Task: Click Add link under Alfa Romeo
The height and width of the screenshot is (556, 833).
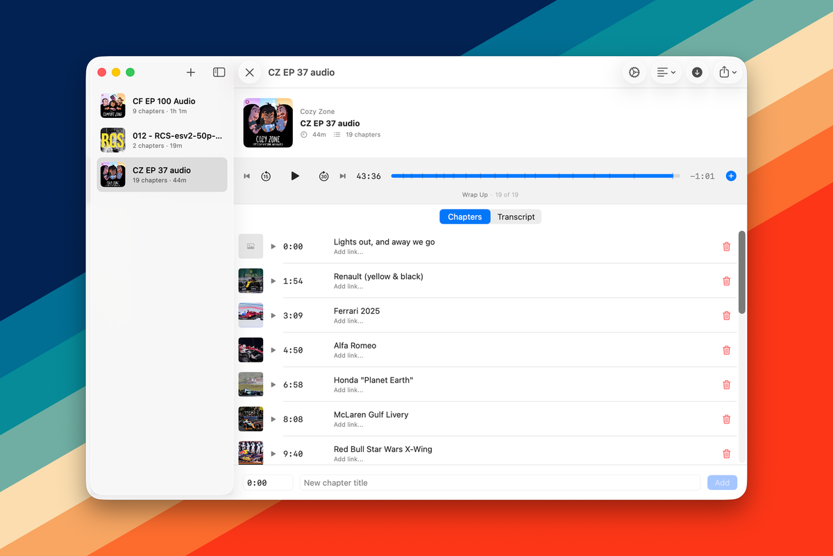Action: pyautogui.click(x=348, y=355)
